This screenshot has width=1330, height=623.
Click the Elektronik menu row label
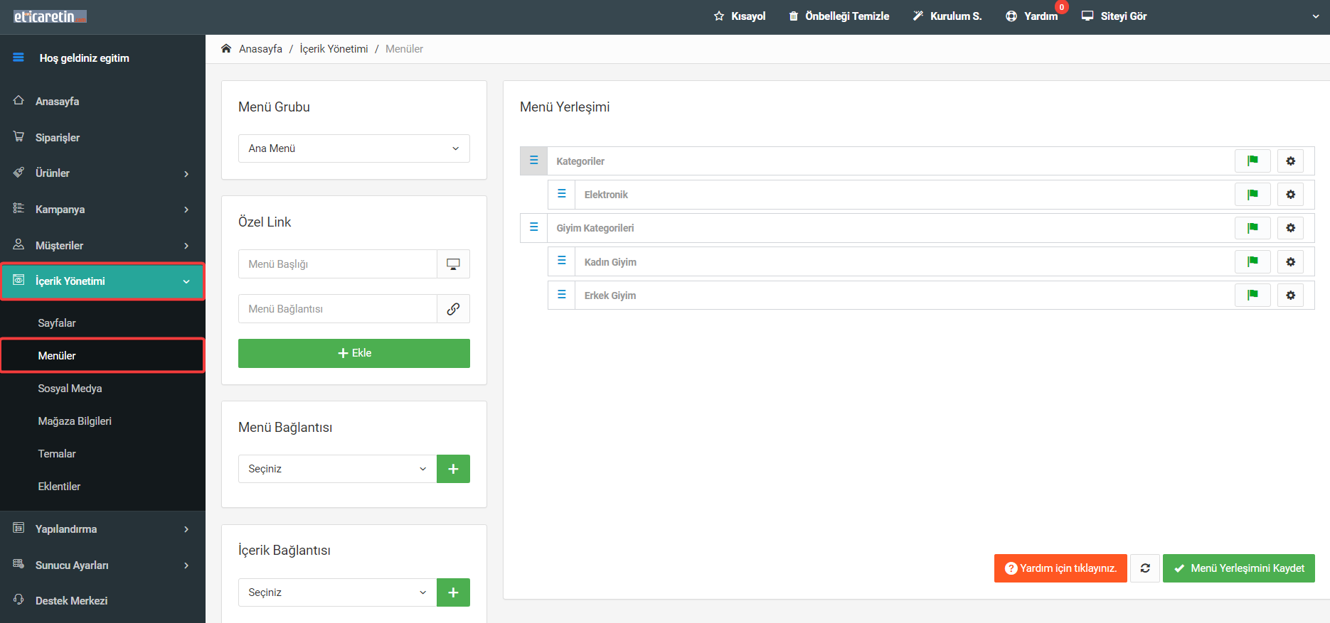(606, 195)
